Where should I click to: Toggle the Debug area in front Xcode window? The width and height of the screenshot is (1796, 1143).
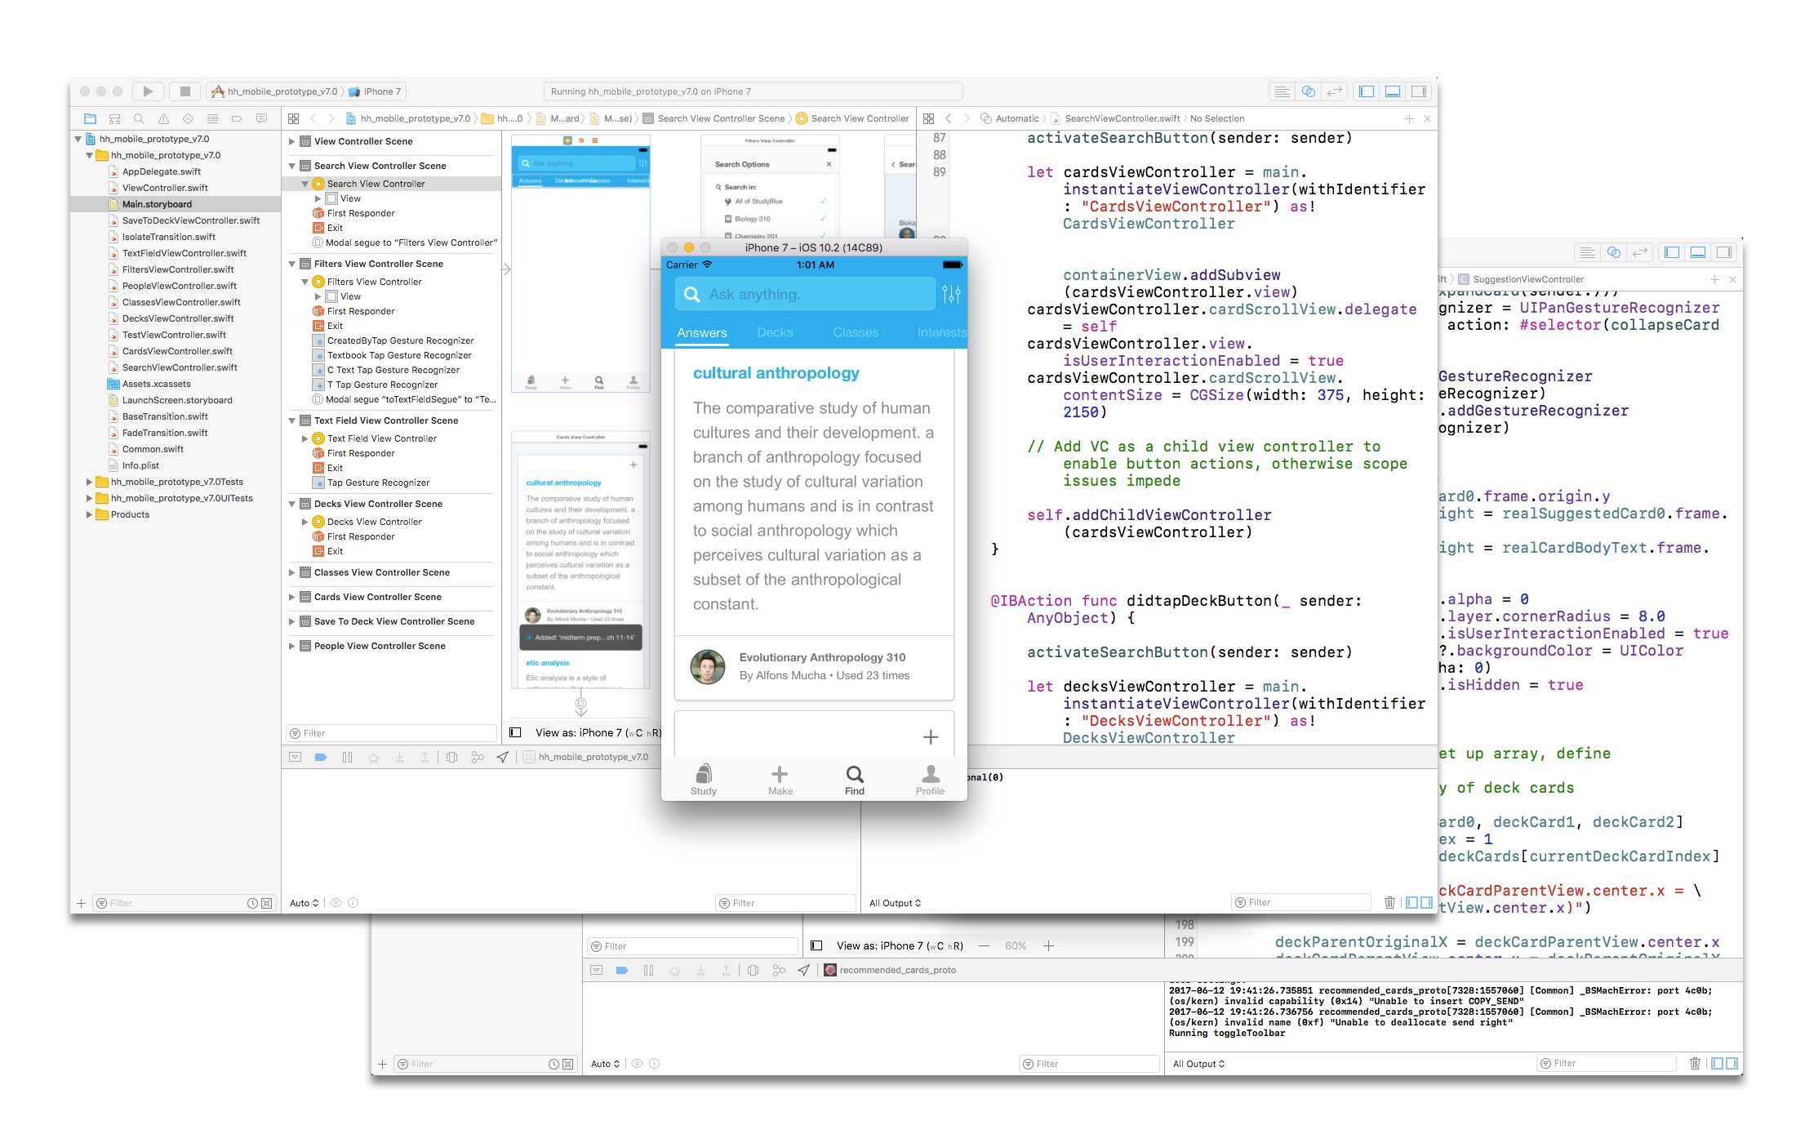tap(1393, 91)
